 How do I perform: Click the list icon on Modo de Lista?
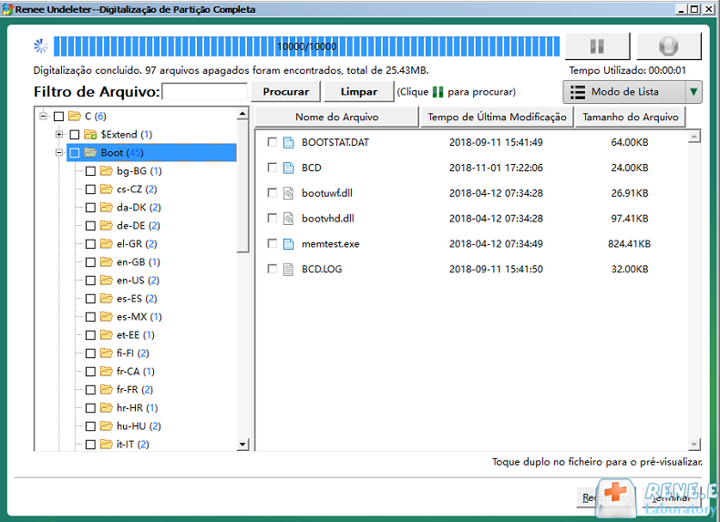coord(578,92)
